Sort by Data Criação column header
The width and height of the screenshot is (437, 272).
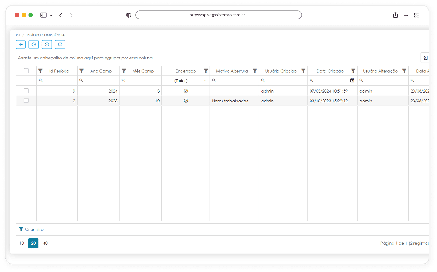tap(330, 71)
